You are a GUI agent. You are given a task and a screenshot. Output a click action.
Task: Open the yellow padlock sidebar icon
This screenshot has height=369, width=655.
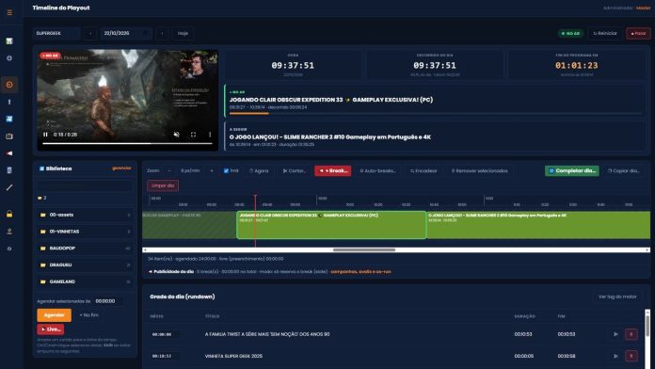[x=9, y=214]
